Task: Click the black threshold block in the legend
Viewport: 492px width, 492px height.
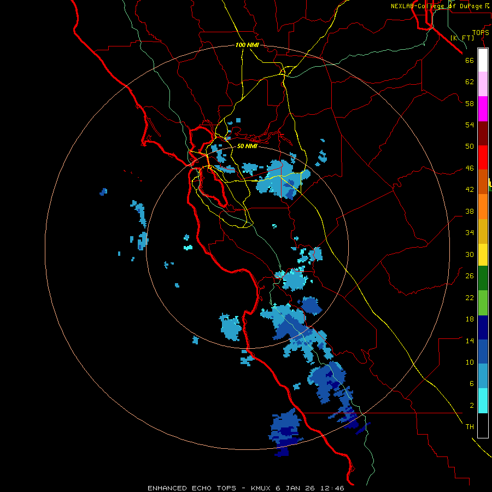Action: 483,425
